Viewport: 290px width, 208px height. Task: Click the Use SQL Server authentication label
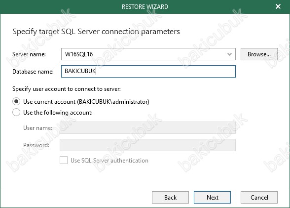[109, 161]
